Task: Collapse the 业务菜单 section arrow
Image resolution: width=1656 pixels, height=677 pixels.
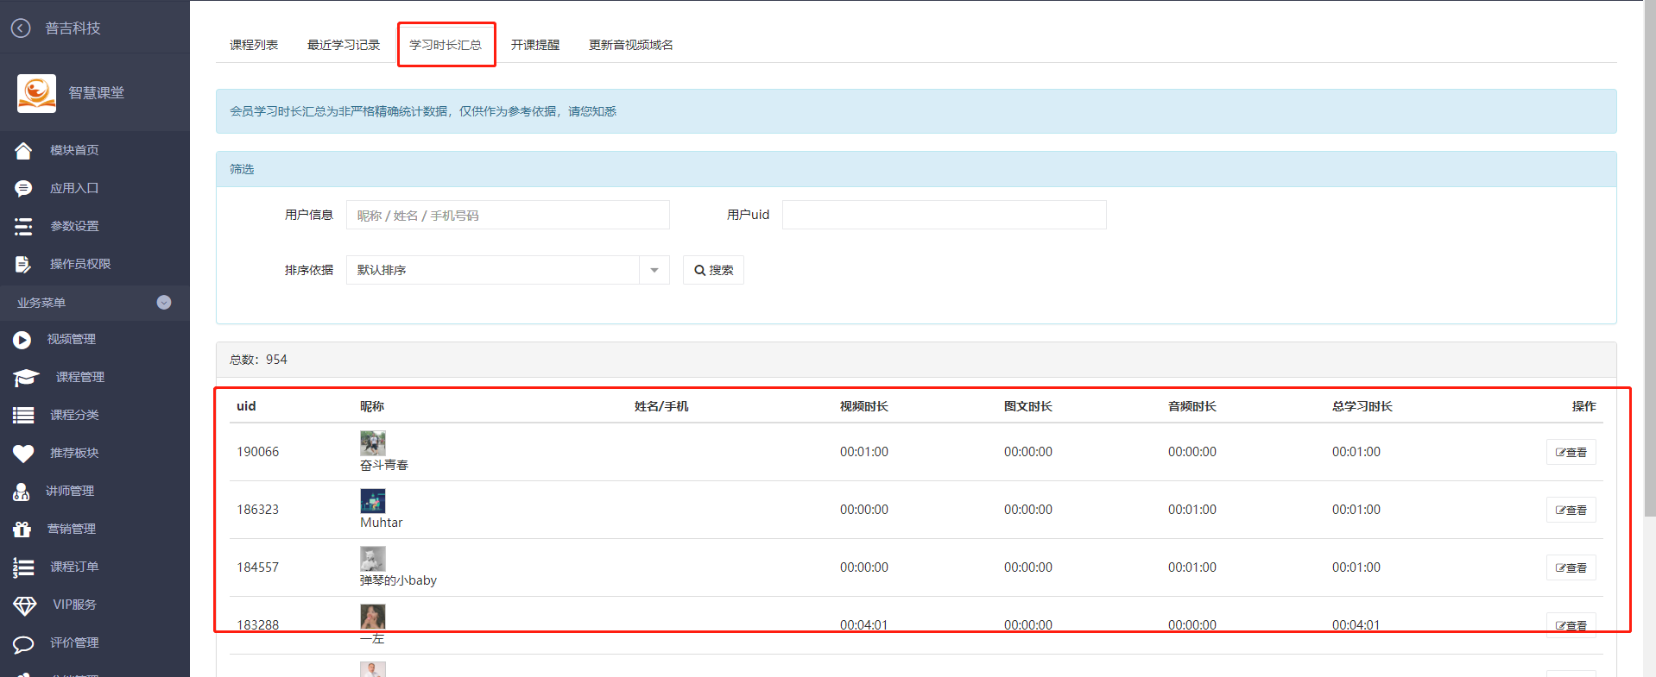Action: (x=164, y=303)
